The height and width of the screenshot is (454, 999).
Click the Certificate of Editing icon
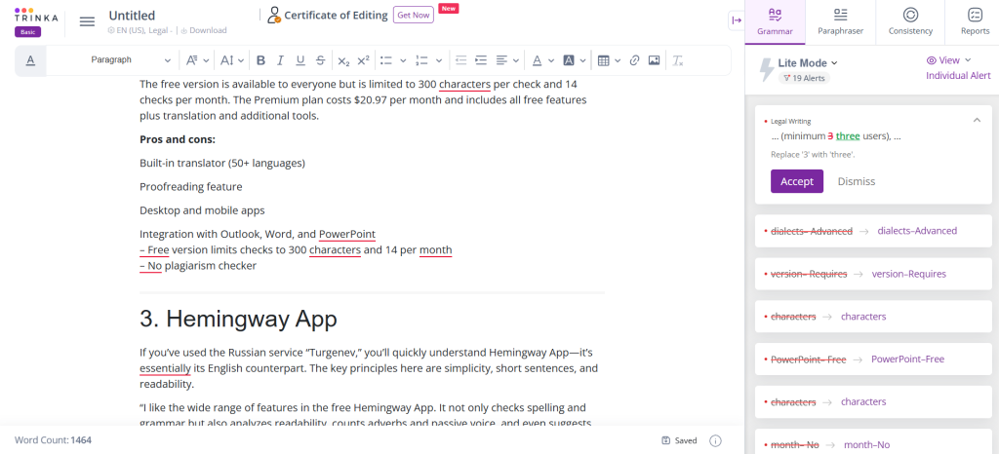point(274,16)
